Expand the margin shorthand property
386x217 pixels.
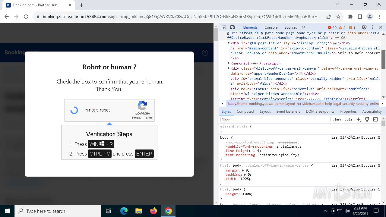click(243, 170)
